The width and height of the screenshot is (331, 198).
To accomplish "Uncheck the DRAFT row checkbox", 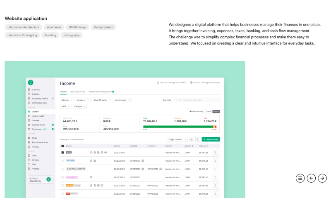I will 62,153.
